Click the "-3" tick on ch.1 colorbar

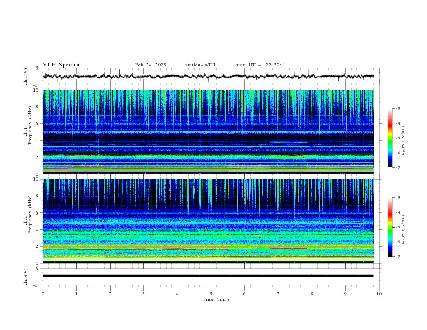pos(397,108)
